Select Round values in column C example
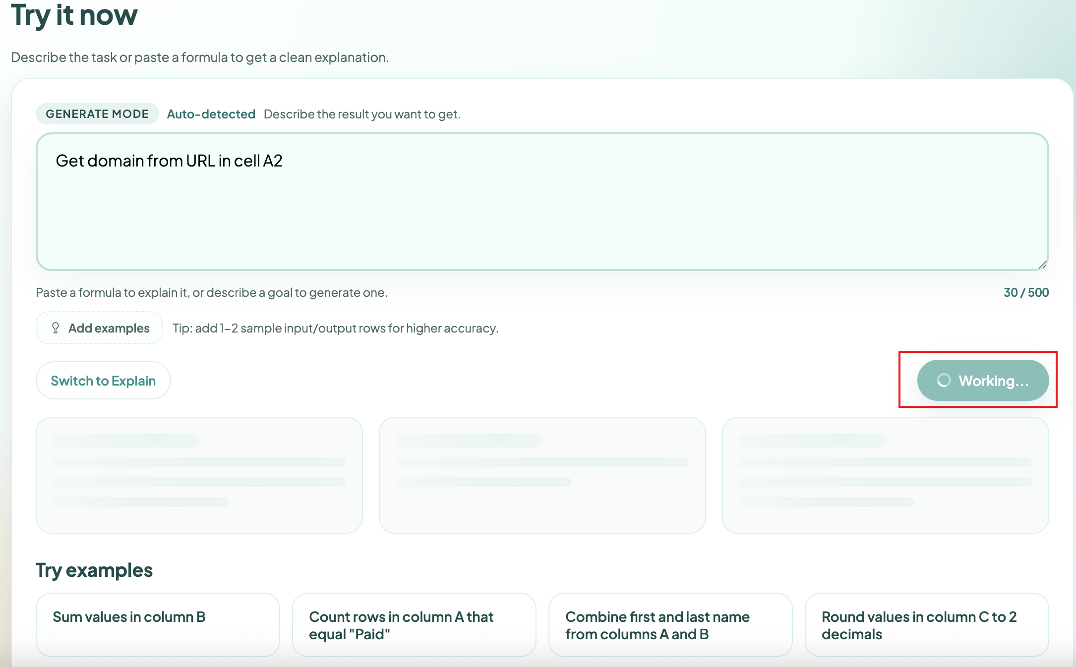 tap(927, 625)
